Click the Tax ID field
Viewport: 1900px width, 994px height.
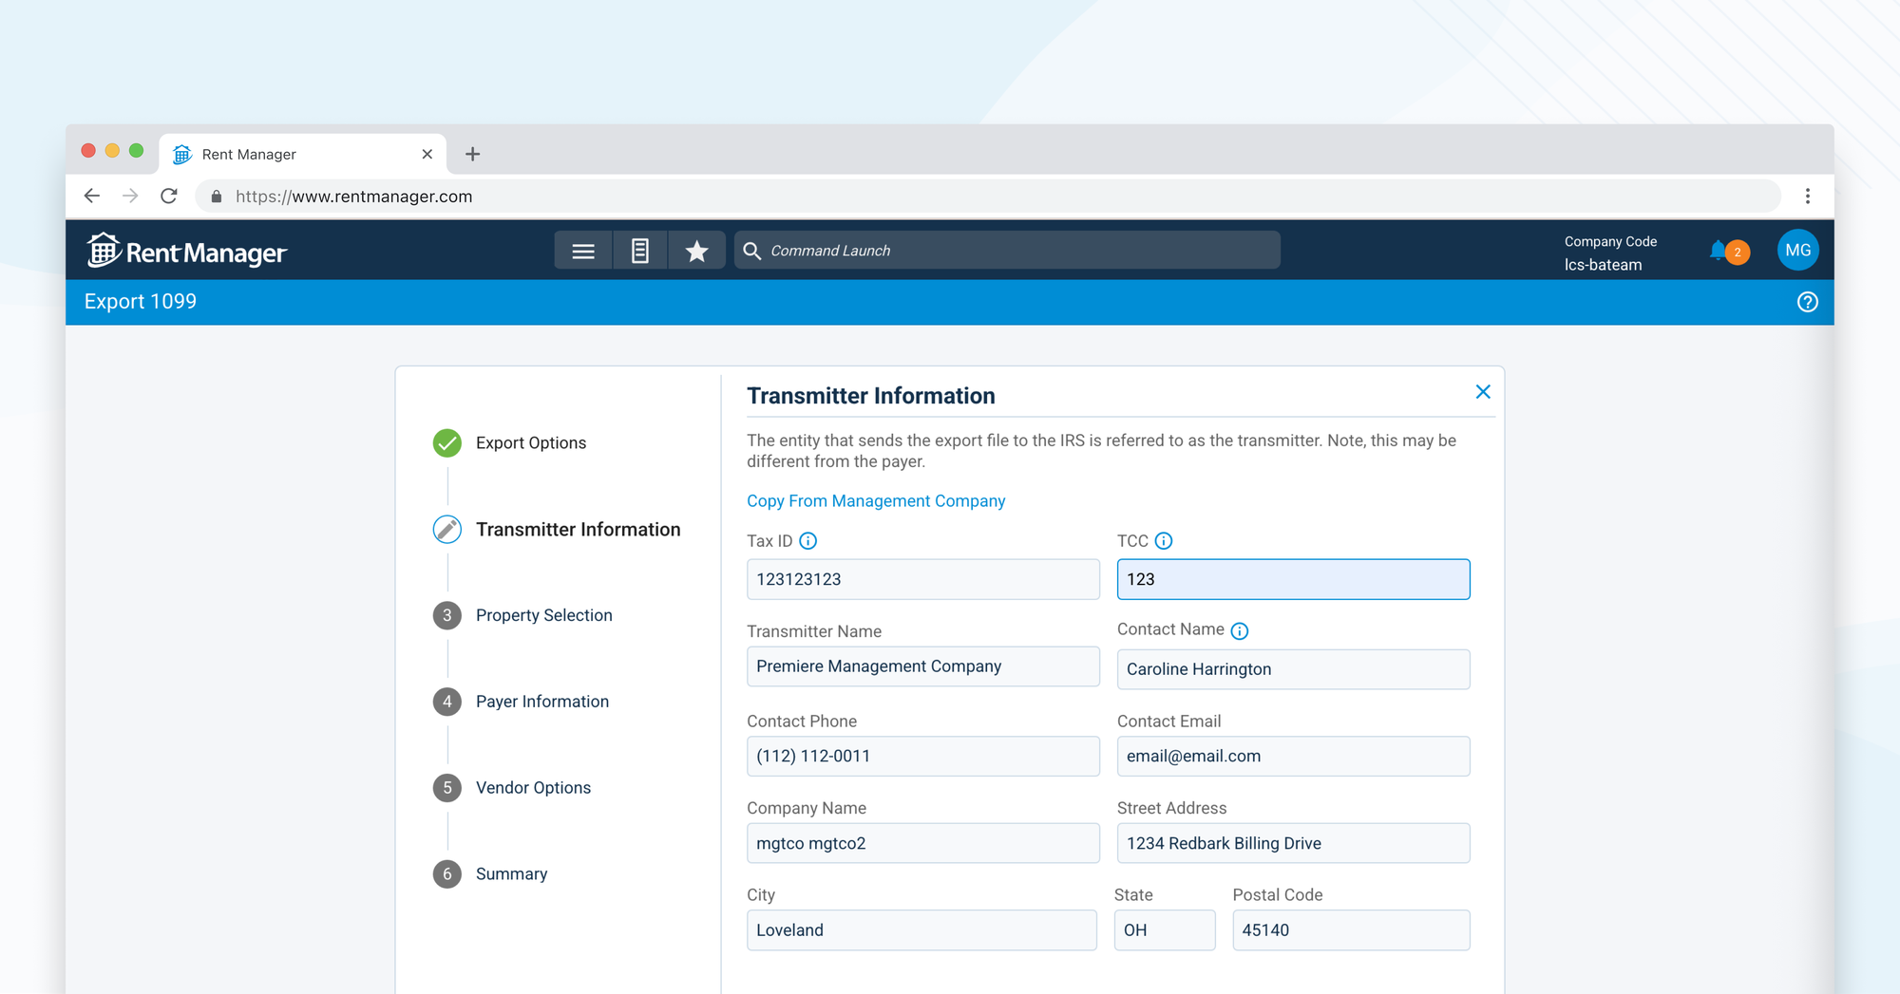(x=922, y=579)
